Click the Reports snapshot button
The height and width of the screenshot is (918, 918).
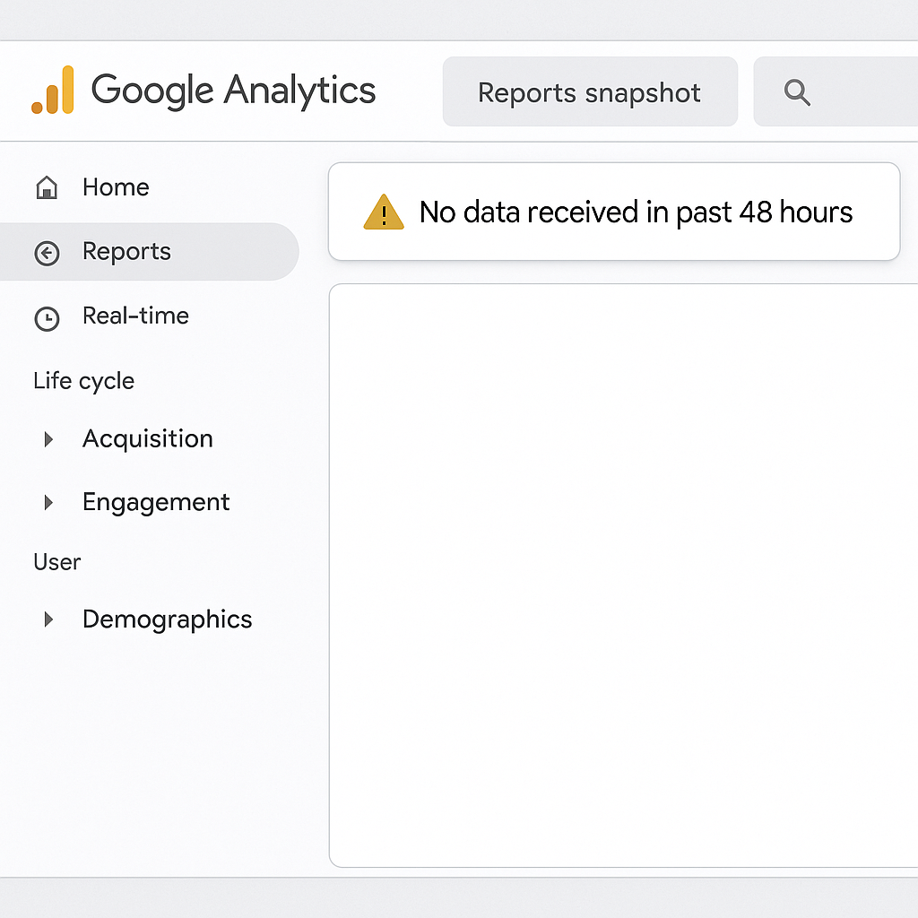590,92
